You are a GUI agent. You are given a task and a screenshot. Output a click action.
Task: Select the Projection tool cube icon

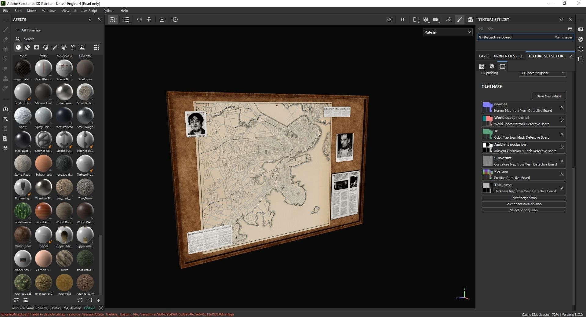(5, 49)
